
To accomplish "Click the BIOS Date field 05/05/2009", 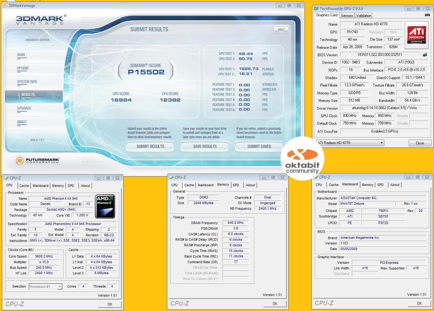I will tap(383, 249).
